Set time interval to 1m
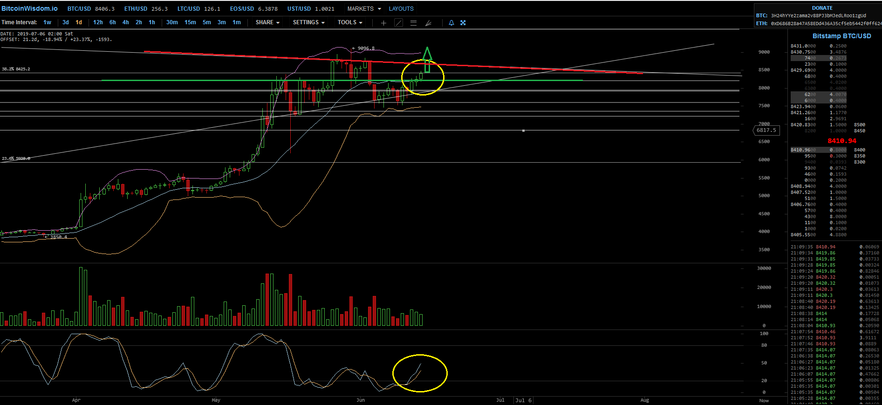Screen dimensions: 882x405 [x=237, y=22]
